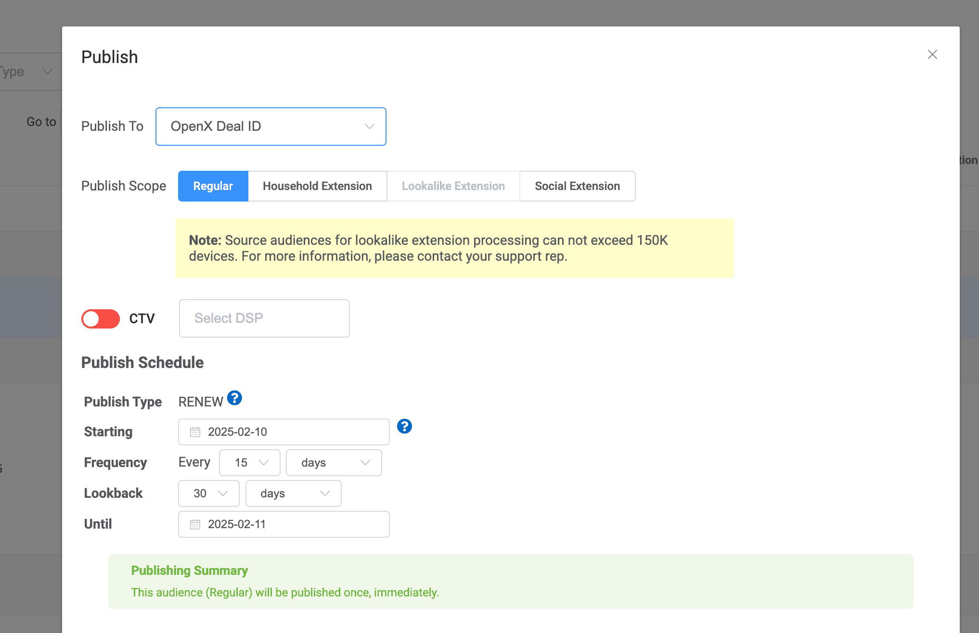Select Lookalike Extension scope

[453, 186]
